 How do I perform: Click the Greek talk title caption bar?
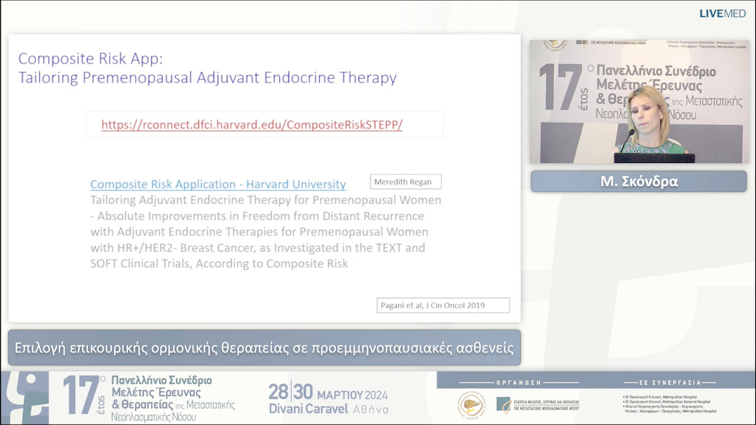tap(264, 347)
